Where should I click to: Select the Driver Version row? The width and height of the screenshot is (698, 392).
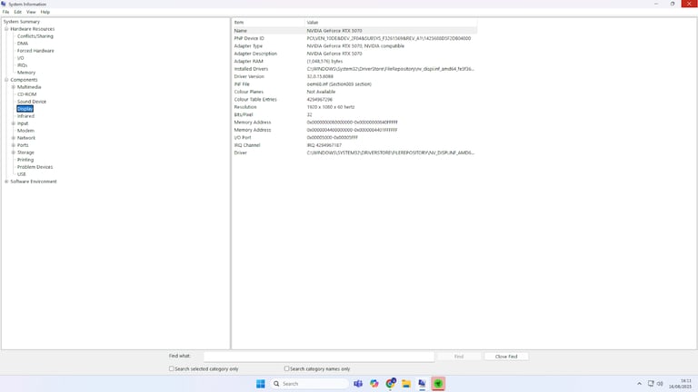[x=354, y=76]
